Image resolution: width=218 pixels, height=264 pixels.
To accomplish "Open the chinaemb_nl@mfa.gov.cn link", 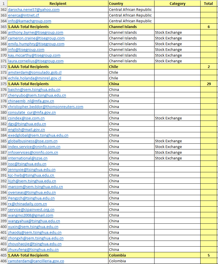I will pyautogui.click(x=31, y=101).
